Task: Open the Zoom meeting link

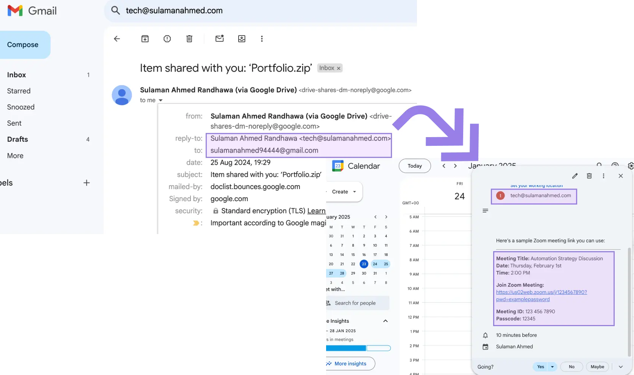Action: (542, 296)
